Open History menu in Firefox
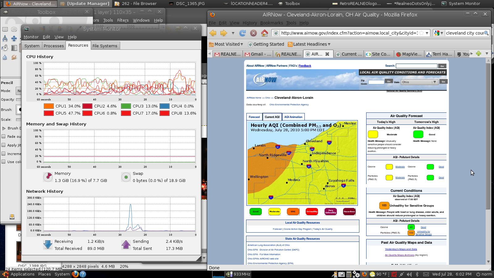 [250, 23]
